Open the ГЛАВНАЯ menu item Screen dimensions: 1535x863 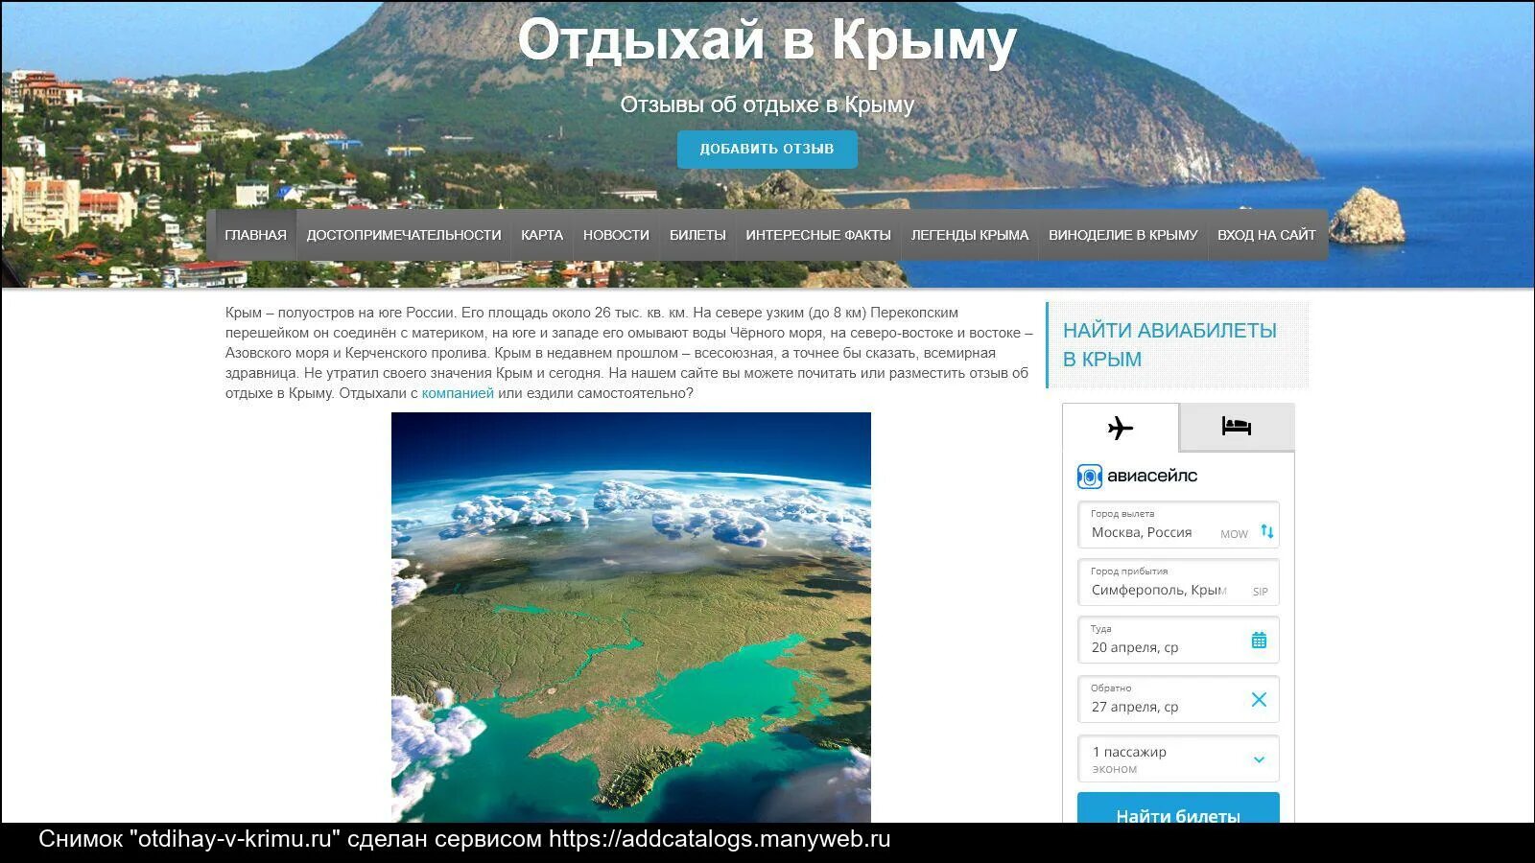point(255,235)
